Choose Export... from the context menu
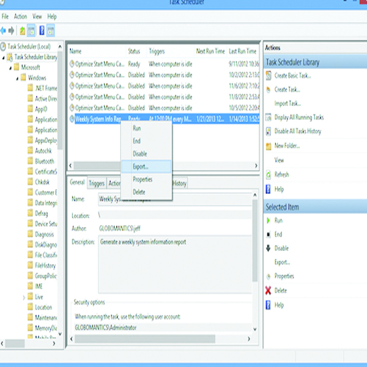 147,166
